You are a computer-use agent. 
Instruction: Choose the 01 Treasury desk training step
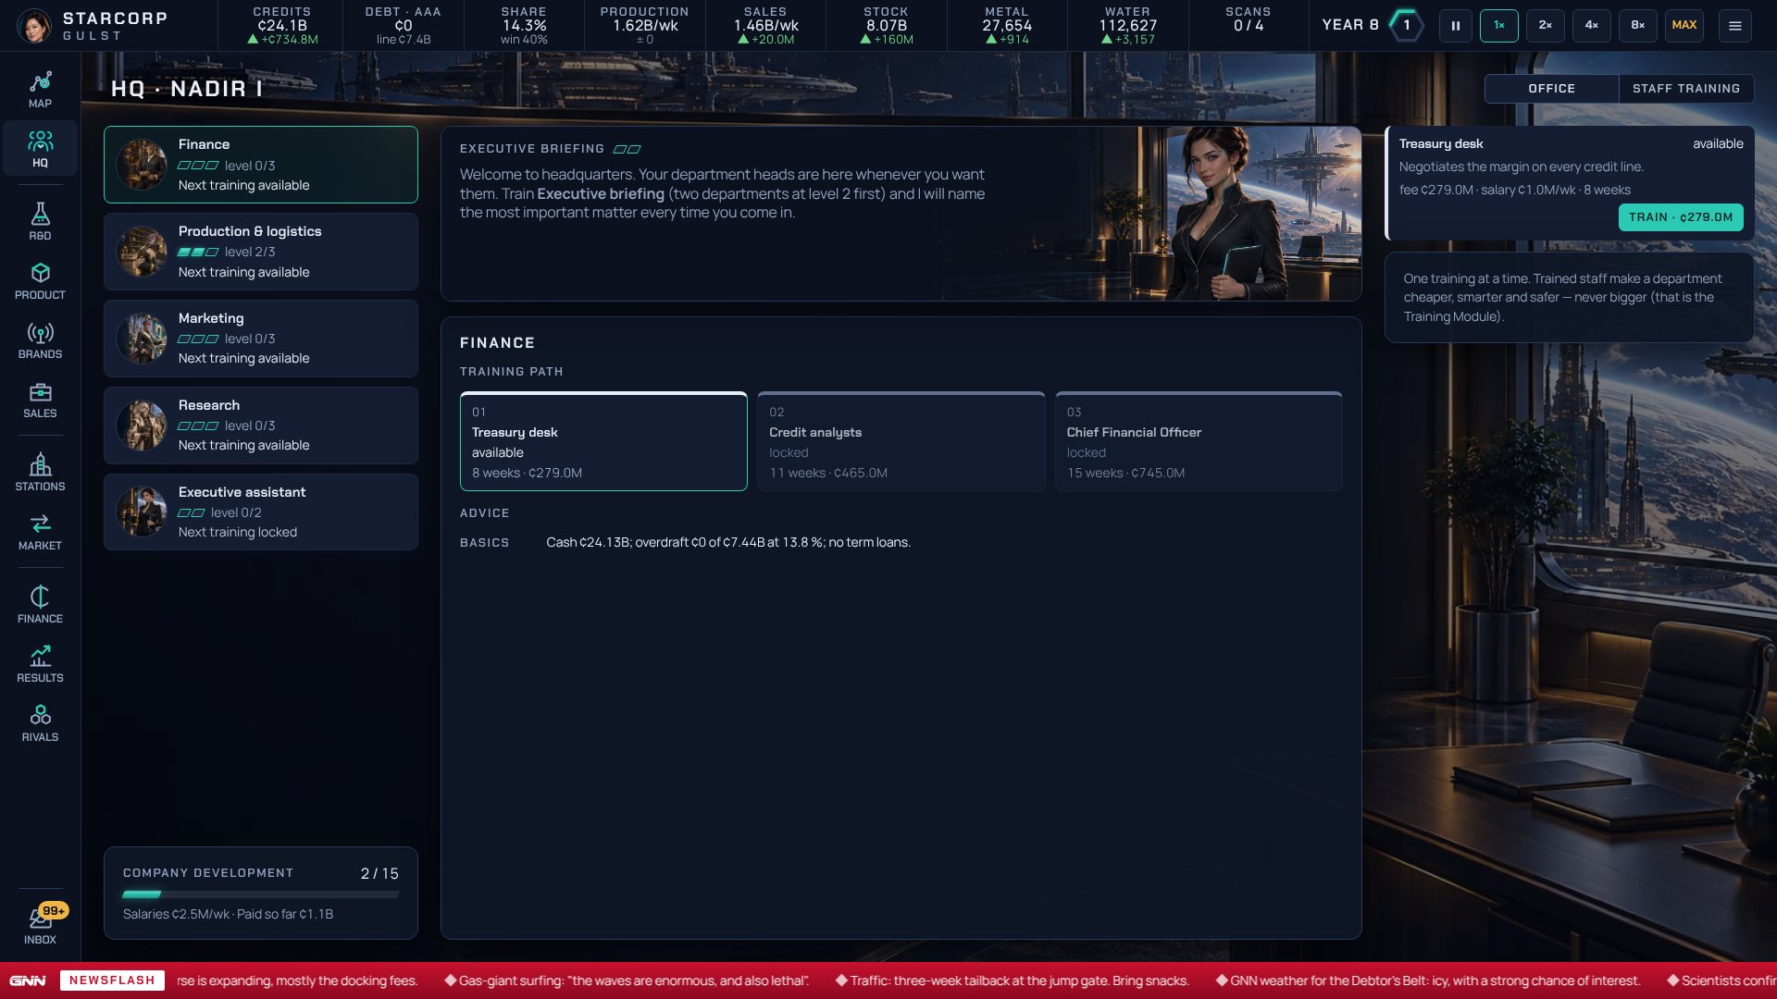pos(603,441)
